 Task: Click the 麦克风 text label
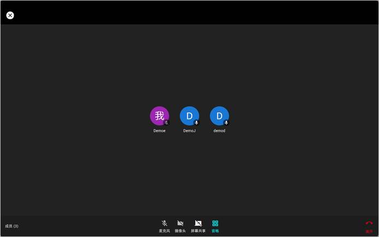tap(164, 231)
